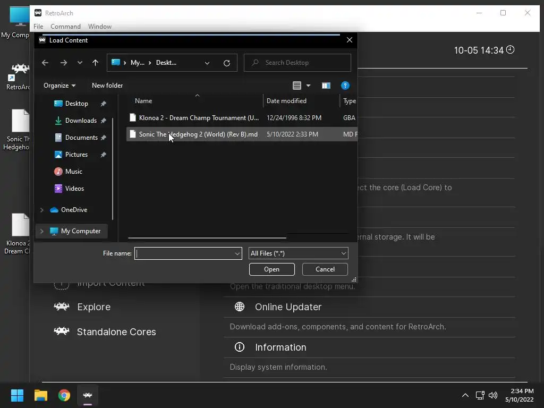Close the Load Content dialog
This screenshot has width=544, height=408.
pos(350,40)
